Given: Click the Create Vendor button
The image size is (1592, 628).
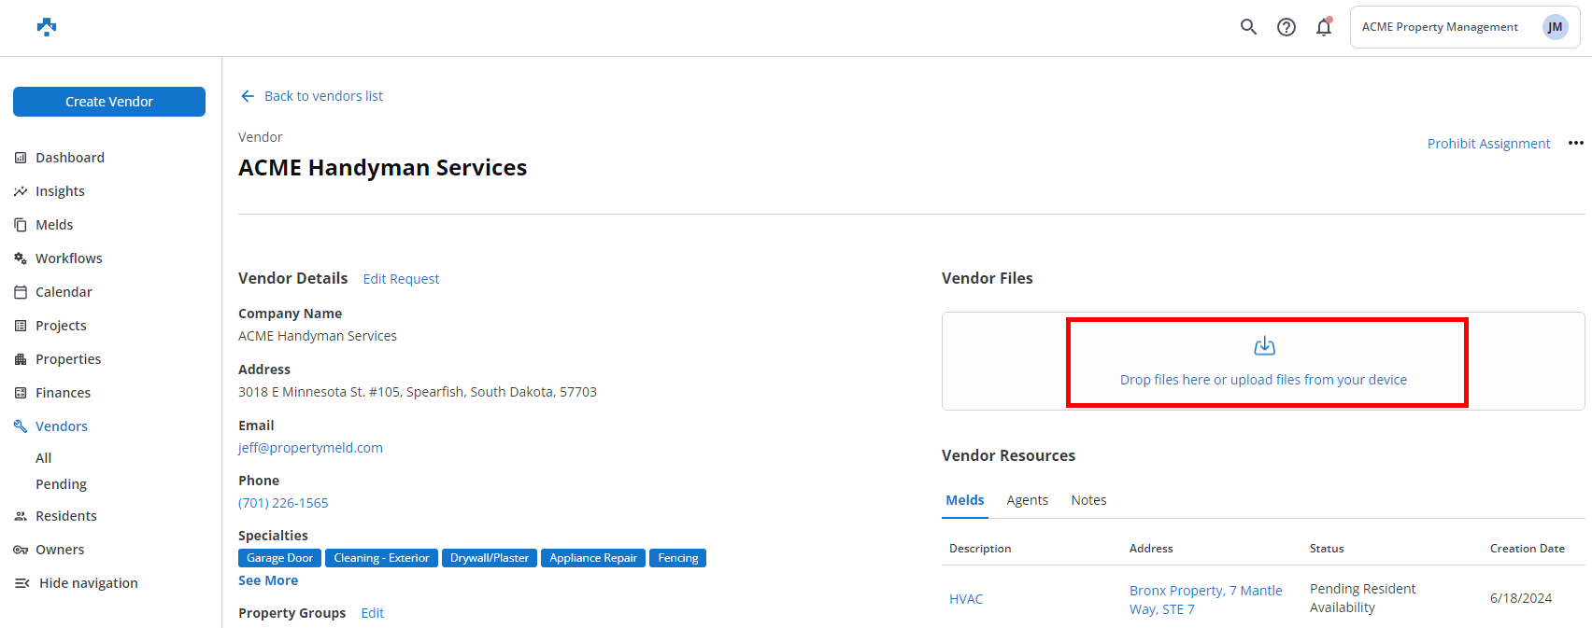Looking at the screenshot, I should 109,102.
